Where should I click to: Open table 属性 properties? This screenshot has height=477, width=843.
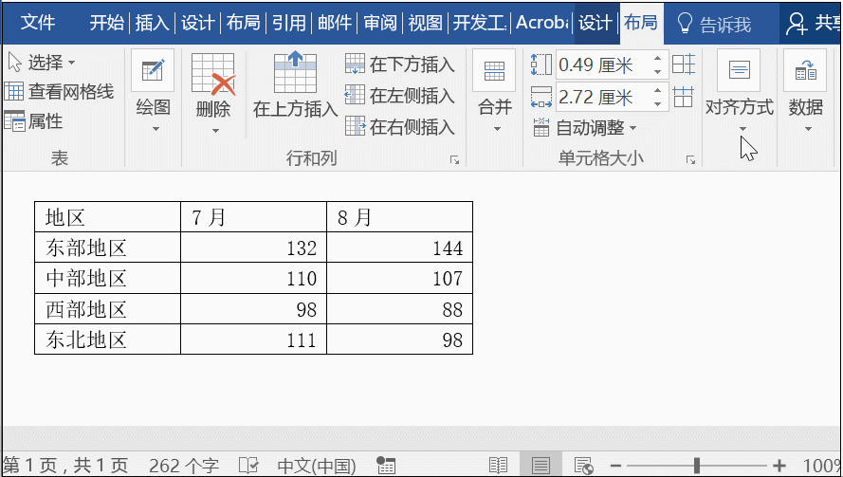pyautogui.click(x=34, y=121)
